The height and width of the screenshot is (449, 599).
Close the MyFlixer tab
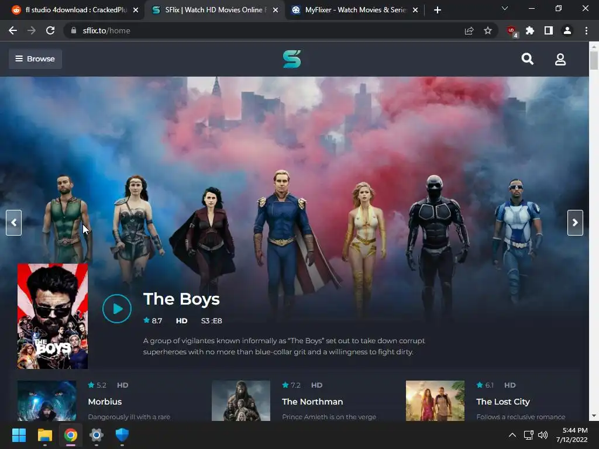(415, 10)
